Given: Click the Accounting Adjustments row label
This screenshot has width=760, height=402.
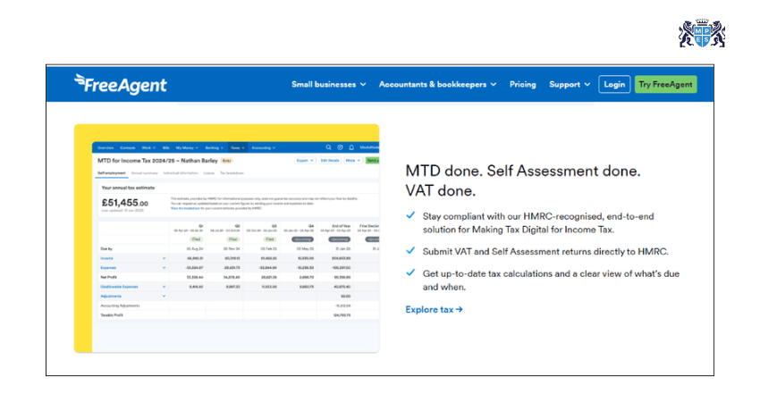Looking at the screenshot, I should [120, 306].
